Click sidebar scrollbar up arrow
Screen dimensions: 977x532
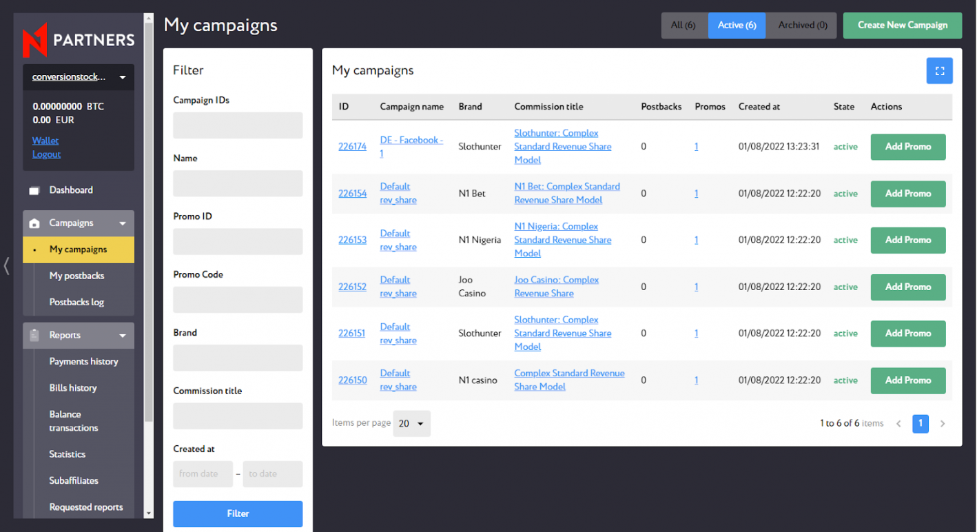(149, 18)
